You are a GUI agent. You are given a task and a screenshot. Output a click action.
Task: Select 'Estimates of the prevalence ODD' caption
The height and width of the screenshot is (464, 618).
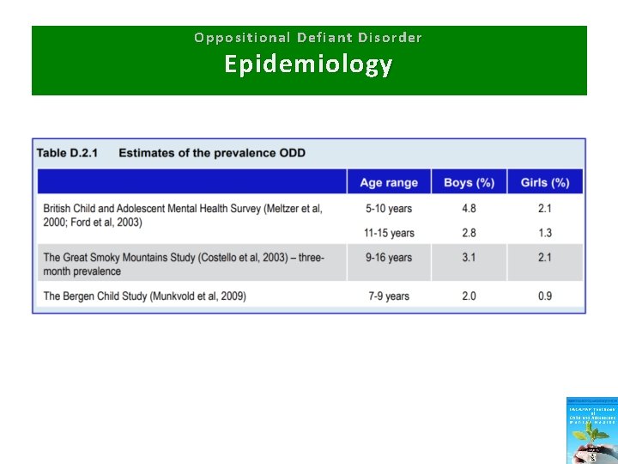(212, 153)
